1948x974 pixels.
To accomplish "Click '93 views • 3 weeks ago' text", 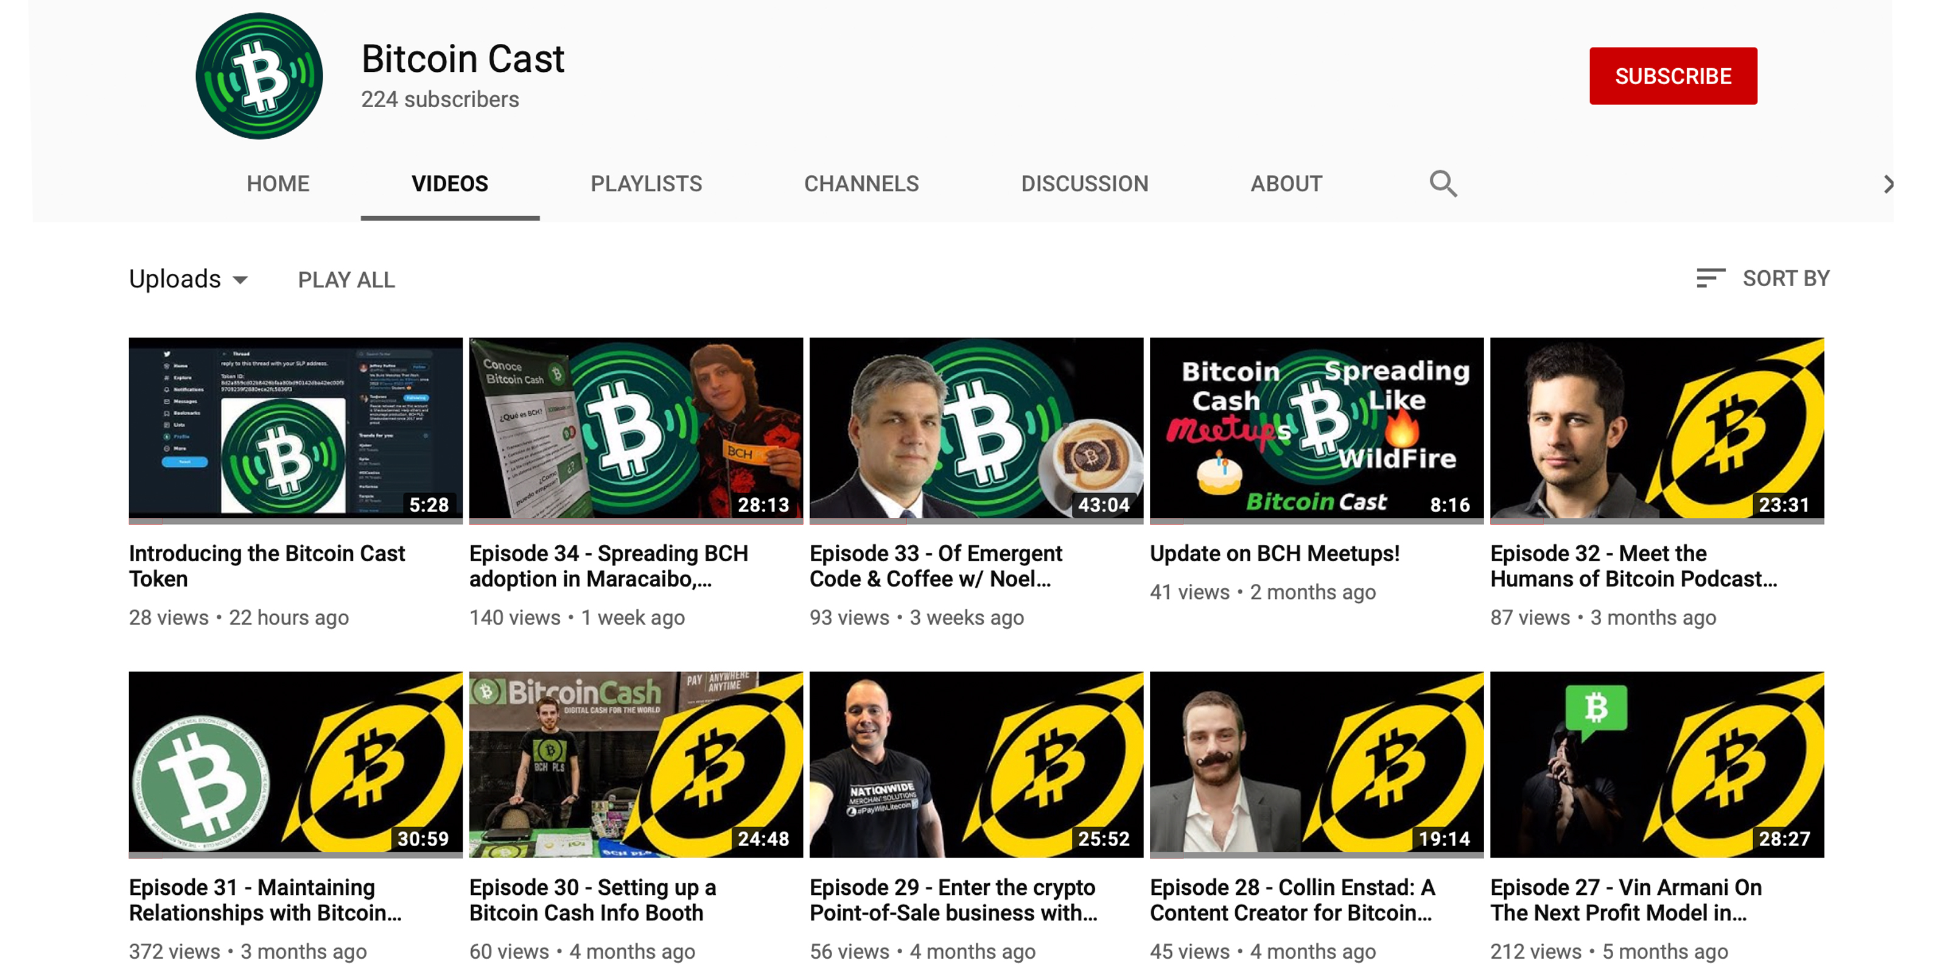I will coord(917,617).
